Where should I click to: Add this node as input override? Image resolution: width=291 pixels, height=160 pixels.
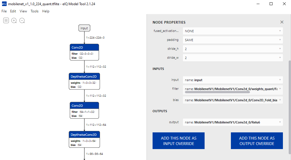(x=179, y=141)
